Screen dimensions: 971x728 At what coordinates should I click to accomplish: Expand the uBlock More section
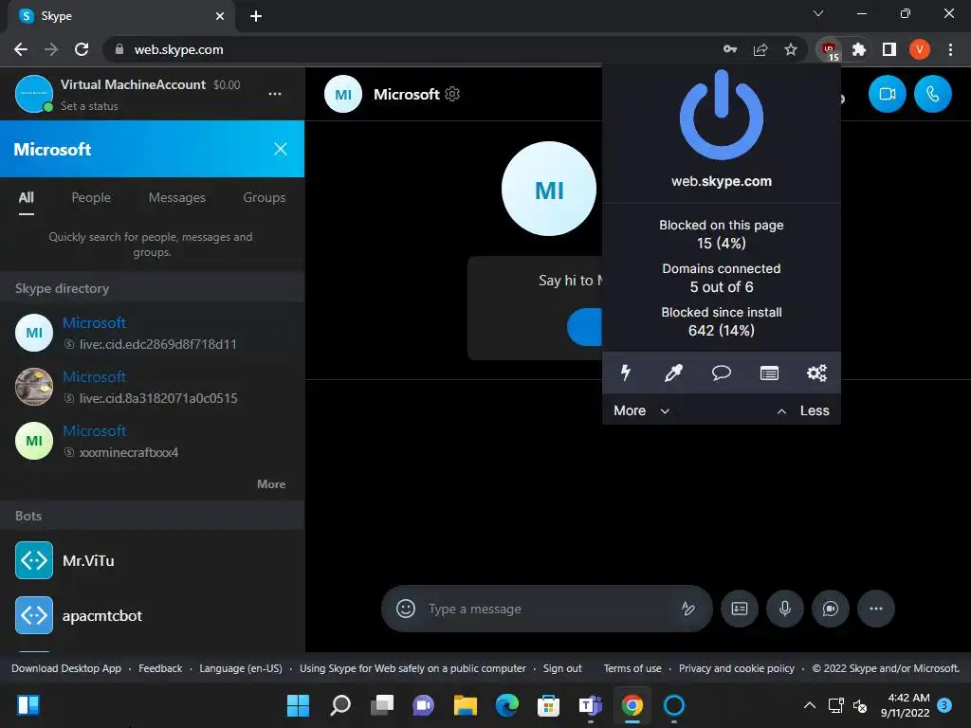point(642,410)
